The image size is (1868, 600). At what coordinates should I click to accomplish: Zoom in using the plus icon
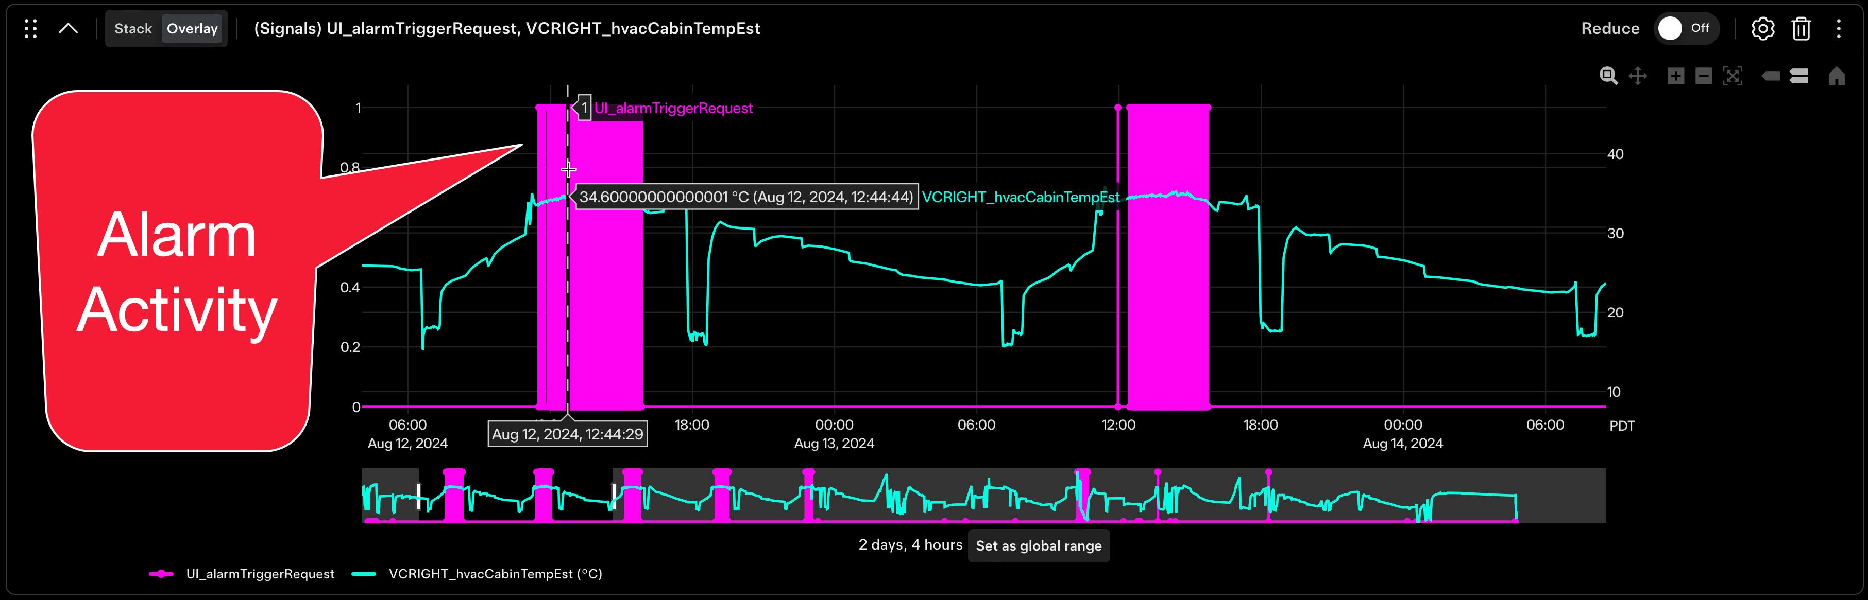click(x=1676, y=75)
